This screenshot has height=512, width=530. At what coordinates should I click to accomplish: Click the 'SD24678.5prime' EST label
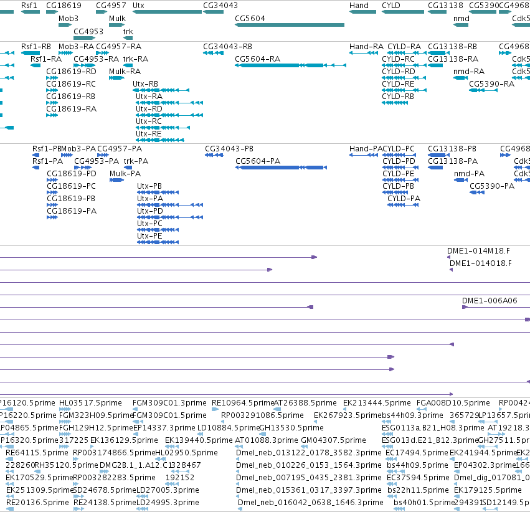[105, 490]
